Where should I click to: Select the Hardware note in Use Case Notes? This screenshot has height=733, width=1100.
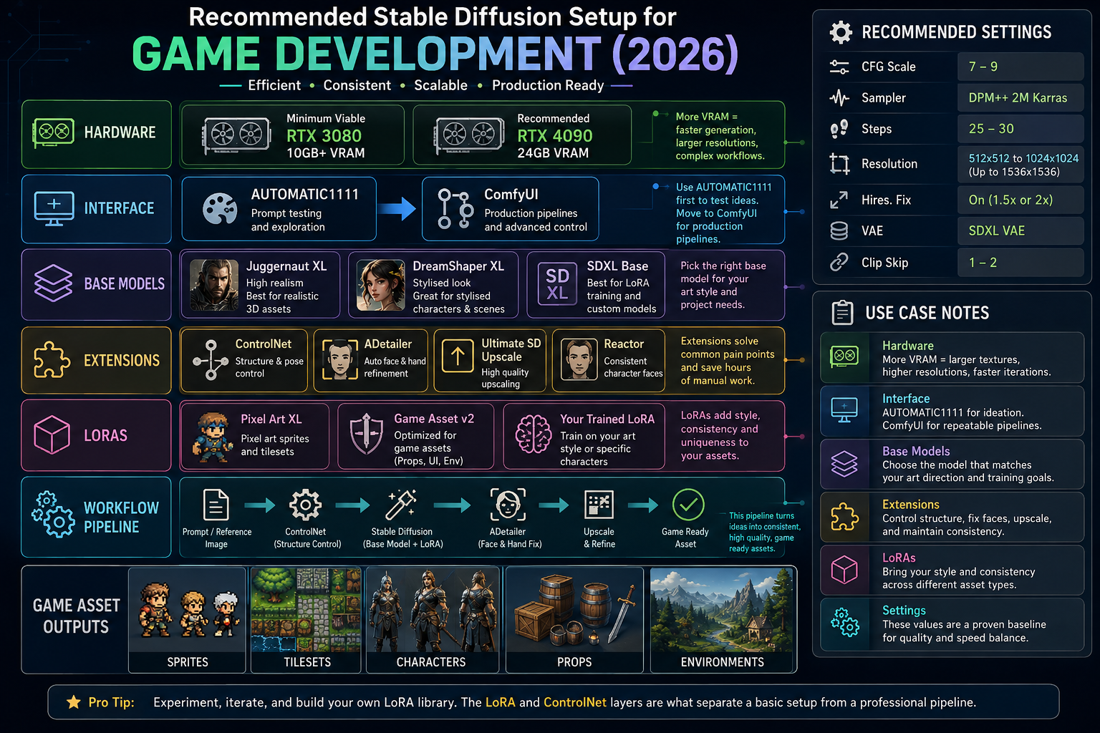(952, 358)
